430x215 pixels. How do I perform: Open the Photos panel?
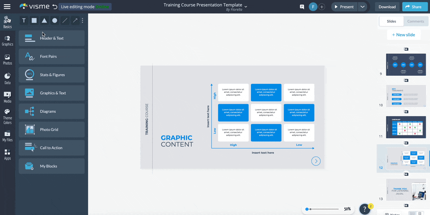click(8, 59)
